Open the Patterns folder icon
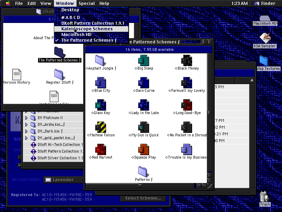The image size is (282, 212). point(143,172)
